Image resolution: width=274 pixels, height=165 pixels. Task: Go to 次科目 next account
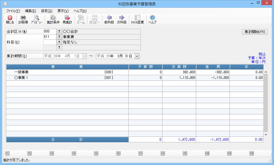pos(122,19)
